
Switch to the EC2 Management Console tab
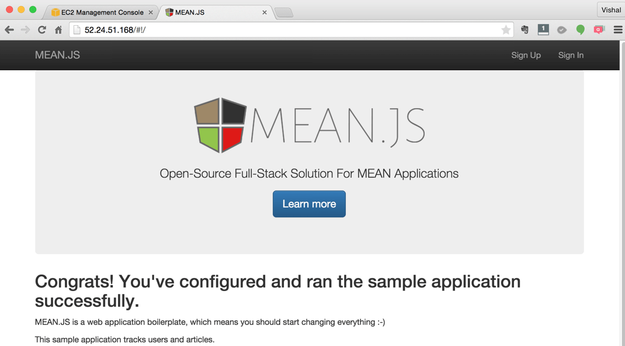click(102, 12)
